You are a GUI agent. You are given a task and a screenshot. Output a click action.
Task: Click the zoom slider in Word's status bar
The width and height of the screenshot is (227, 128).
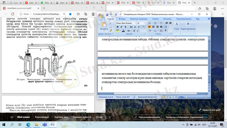[x=196, y=97]
